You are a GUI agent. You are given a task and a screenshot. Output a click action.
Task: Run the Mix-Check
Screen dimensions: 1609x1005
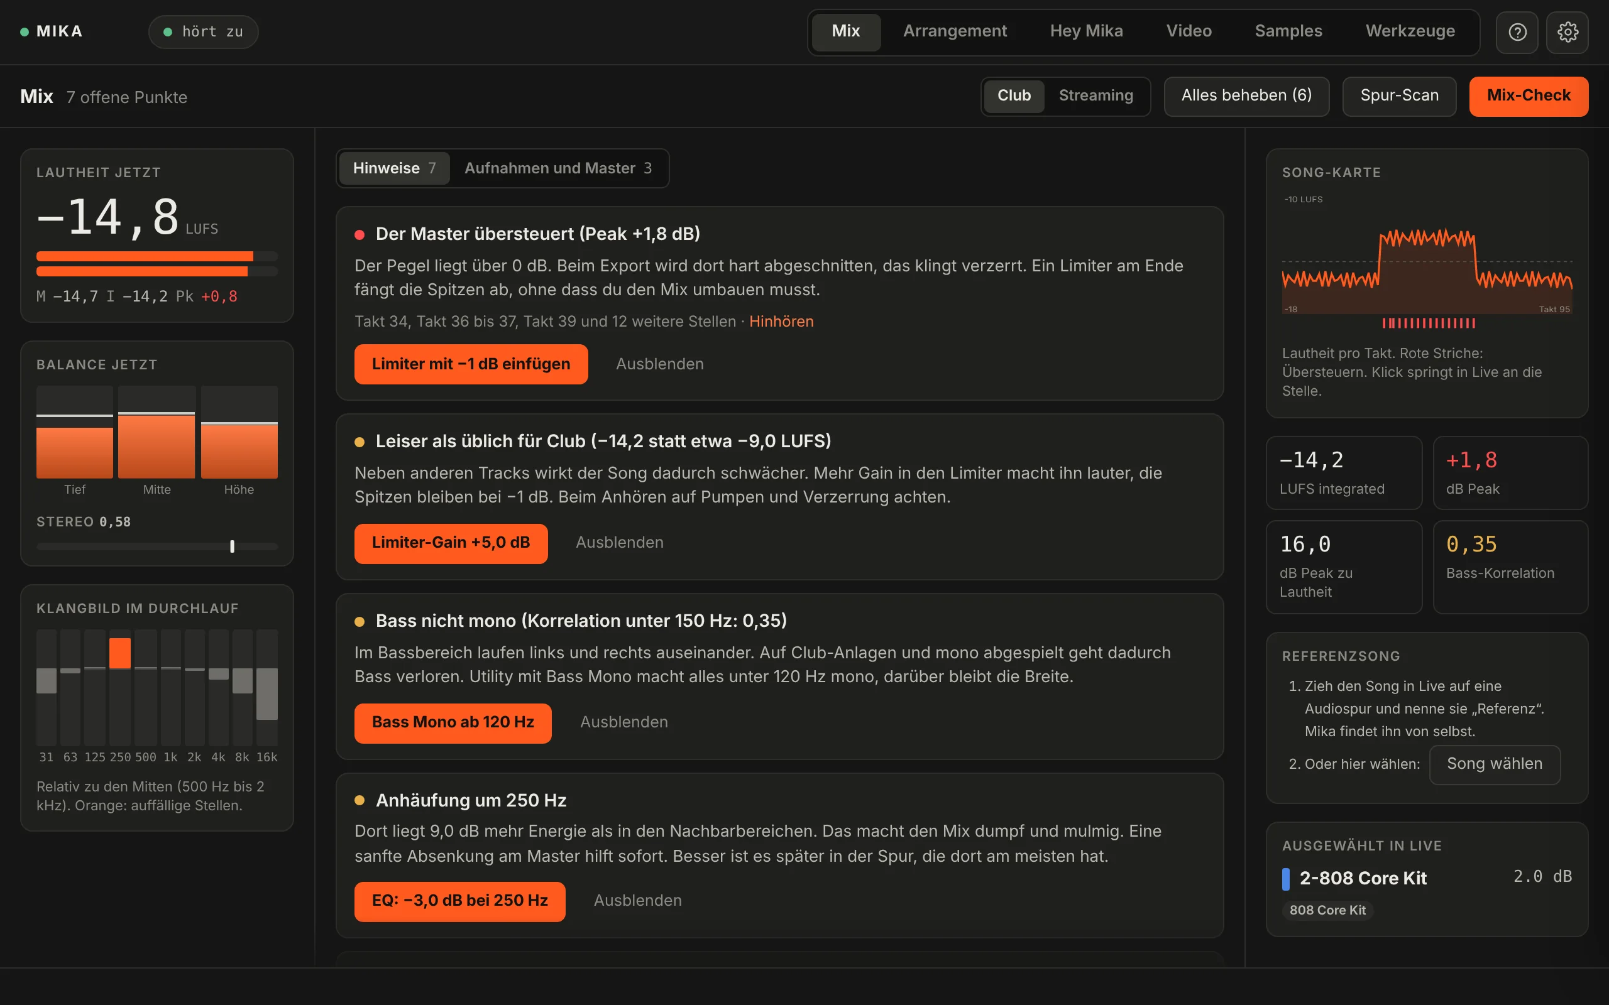[1529, 96]
